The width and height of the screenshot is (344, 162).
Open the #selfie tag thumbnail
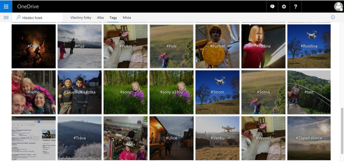click(34, 92)
